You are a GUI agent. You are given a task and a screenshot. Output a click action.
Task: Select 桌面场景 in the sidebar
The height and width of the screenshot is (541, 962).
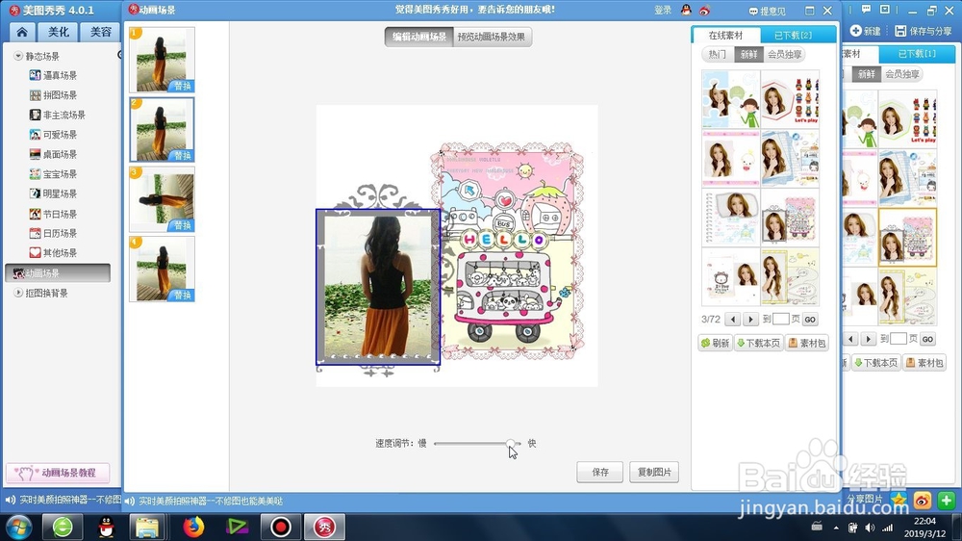[53, 154]
